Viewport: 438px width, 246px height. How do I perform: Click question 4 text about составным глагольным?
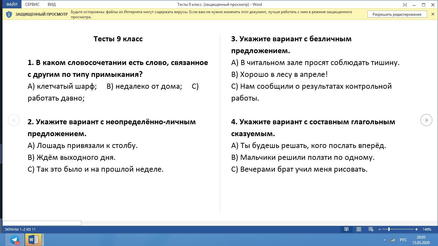(313, 127)
